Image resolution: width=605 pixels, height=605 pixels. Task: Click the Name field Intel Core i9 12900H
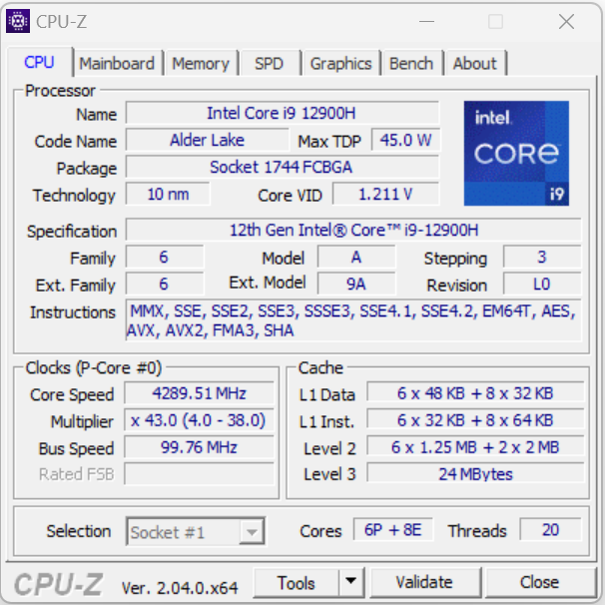coord(283,113)
